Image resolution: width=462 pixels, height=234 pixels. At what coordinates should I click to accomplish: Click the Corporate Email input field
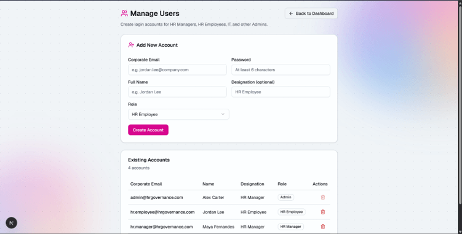point(177,70)
